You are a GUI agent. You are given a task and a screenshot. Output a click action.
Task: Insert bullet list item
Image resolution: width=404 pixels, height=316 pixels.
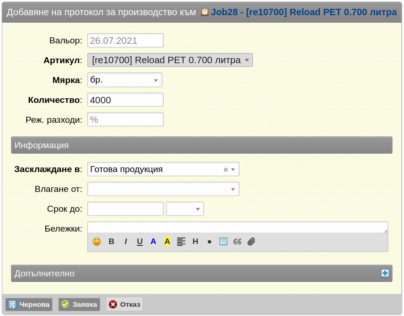click(209, 242)
